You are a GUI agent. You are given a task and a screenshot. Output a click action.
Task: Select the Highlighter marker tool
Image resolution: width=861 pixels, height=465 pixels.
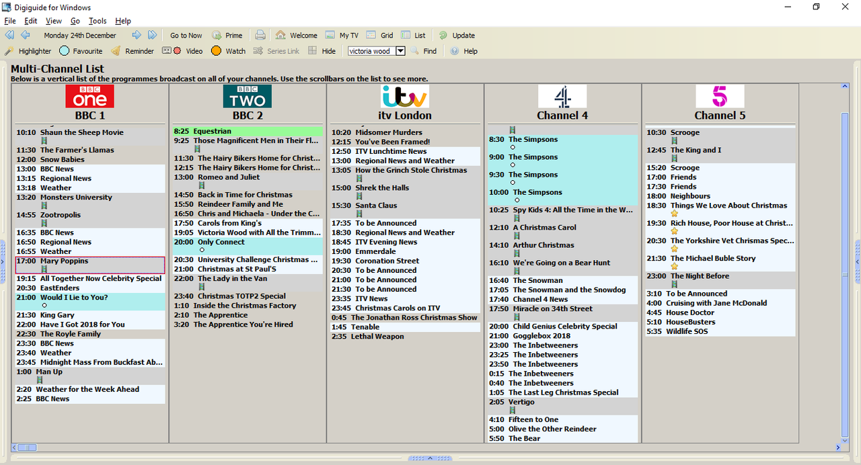pyautogui.click(x=28, y=51)
